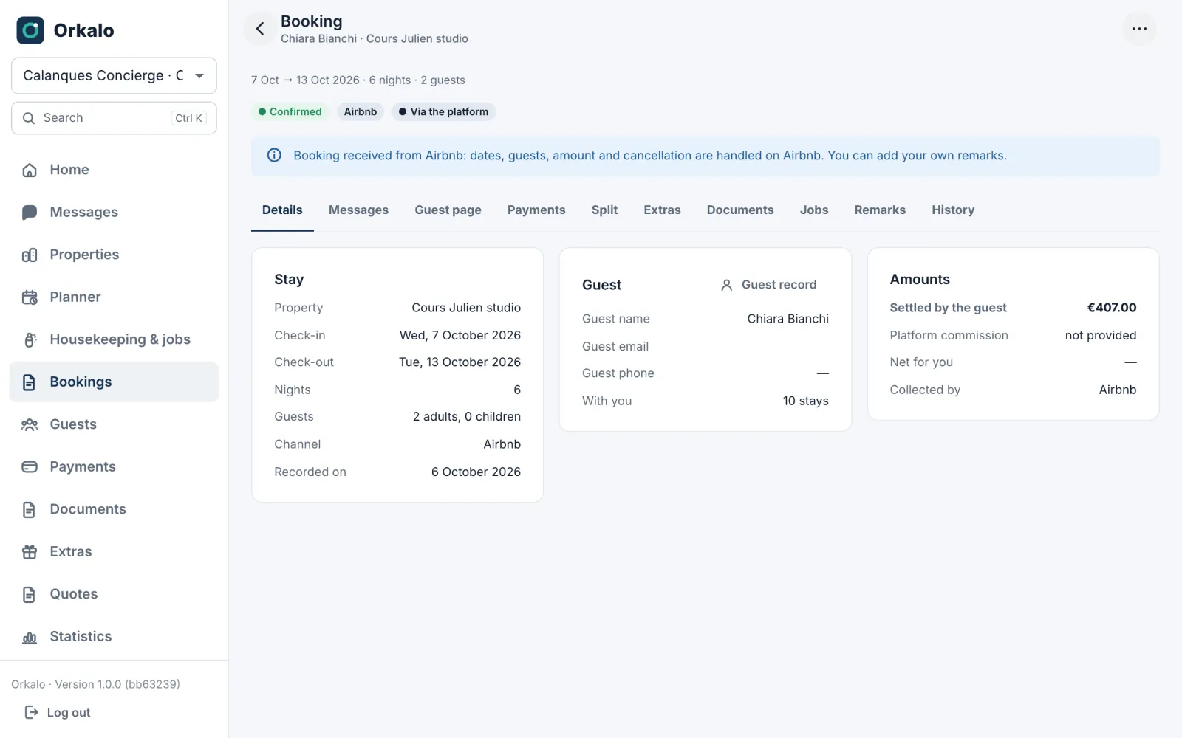The height and width of the screenshot is (738, 1182).
Task: Click the Orkalo logo icon
Action: (30, 30)
